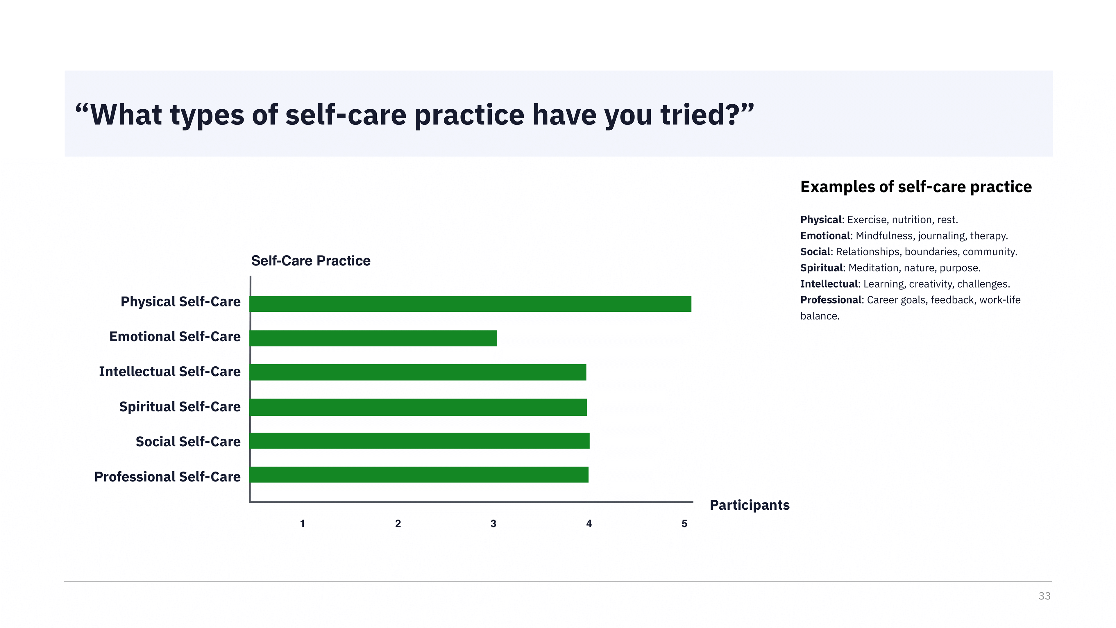1116x628 pixels.
Task: Select the Emotional Self-Care bar
Action: click(373, 338)
